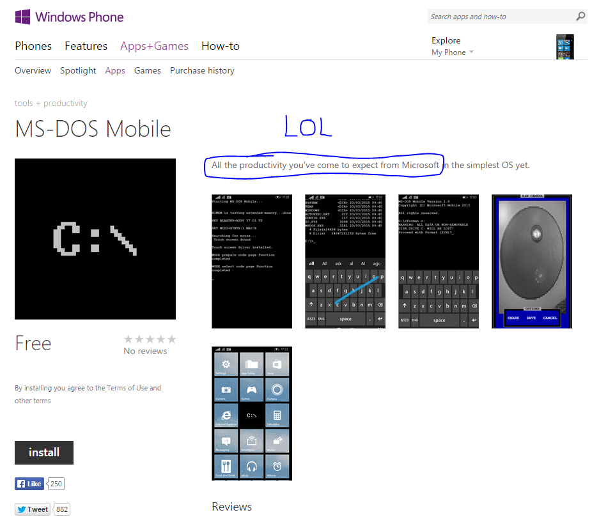Expand the My Phone dropdown
The width and height of the screenshot is (599, 524).
click(453, 52)
